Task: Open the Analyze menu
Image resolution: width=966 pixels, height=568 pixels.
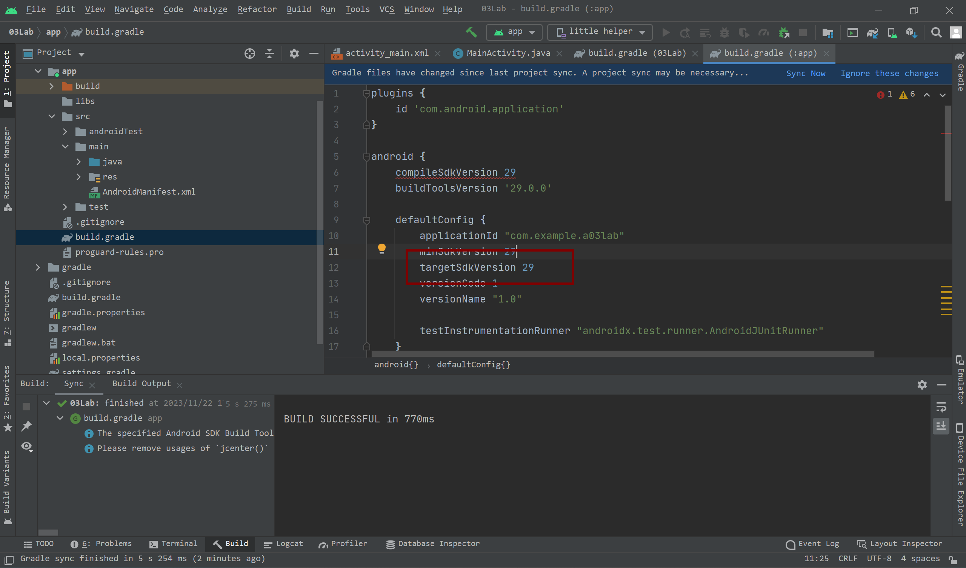Action: [x=210, y=9]
